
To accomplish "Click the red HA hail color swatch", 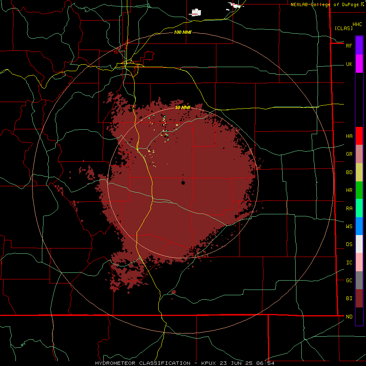I will 359,136.
